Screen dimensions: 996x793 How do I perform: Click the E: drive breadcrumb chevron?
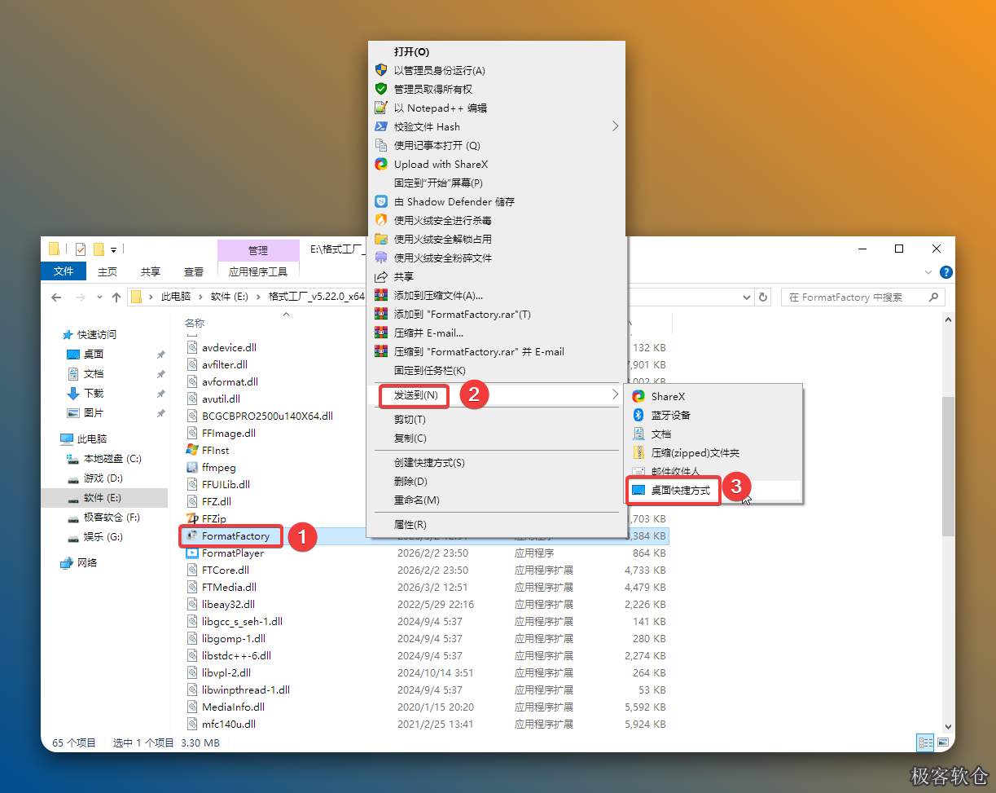258,297
